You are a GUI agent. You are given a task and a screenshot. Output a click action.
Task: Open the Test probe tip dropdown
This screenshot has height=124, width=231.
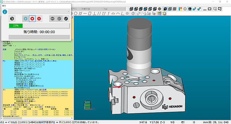pyautogui.click(x=115, y=9)
